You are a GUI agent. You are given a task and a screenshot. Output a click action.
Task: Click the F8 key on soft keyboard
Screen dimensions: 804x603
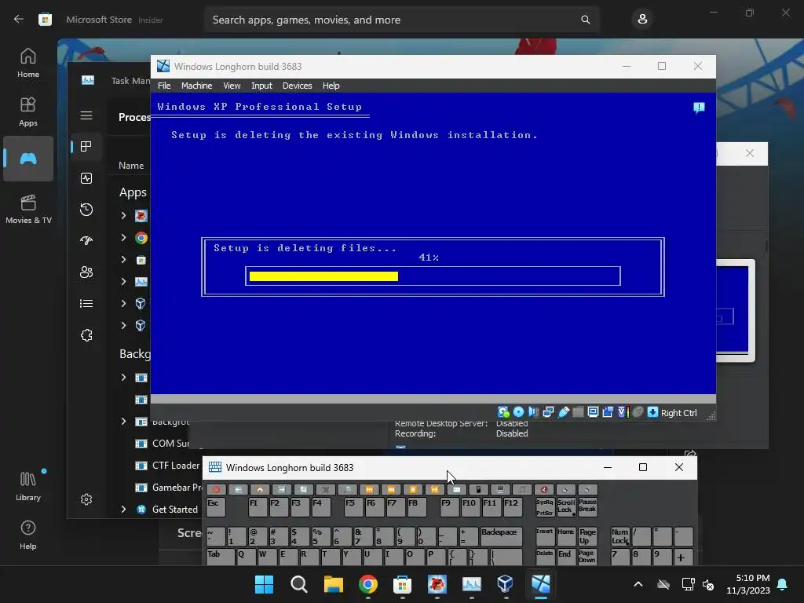(416, 507)
